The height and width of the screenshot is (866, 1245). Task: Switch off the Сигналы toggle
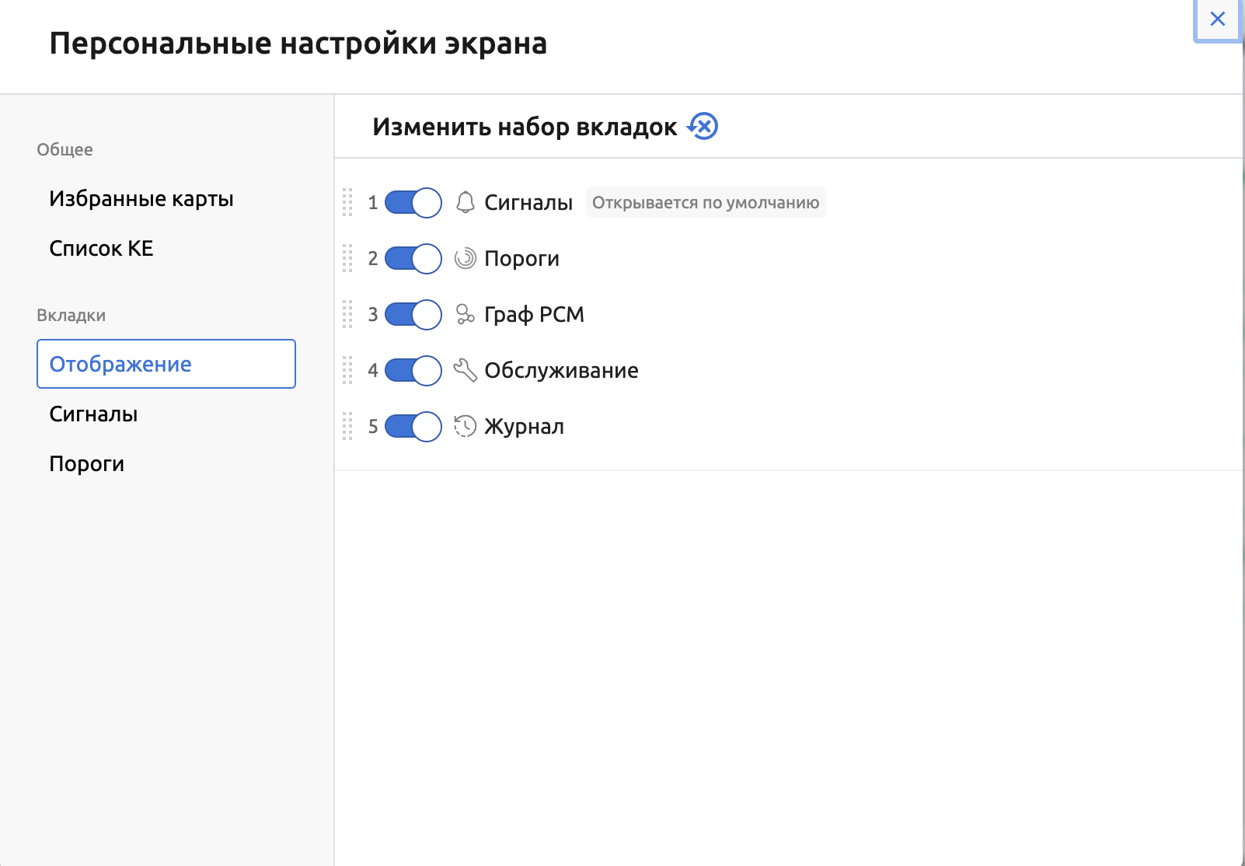click(x=413, y=202)
